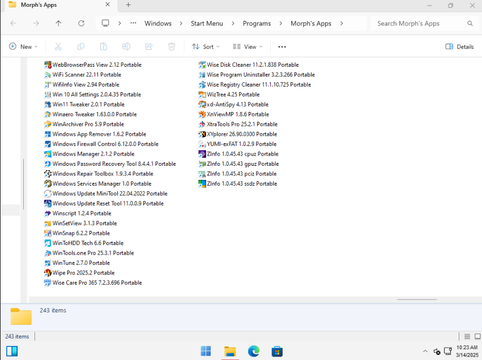Show hidden system tray icons
Viewport: 482px width, 360px height.
point(425,351)
